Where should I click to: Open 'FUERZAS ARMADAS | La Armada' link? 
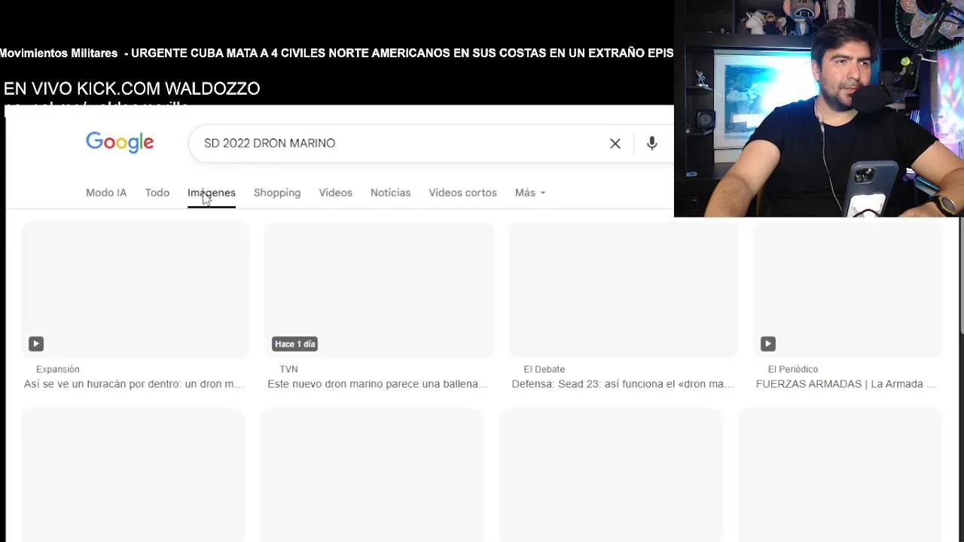[x=846, y=384]
